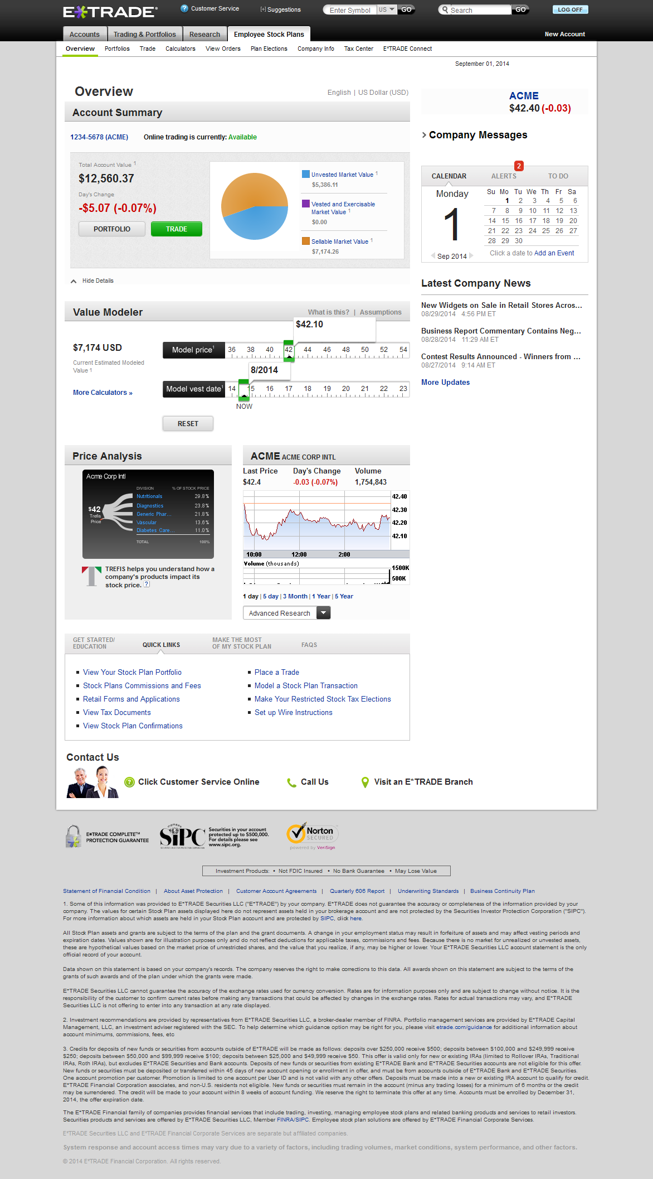The width and height of the screenshot is (653, 1179).
Task: Open the New Widgets on Sale news headline
Action: (501, 305)
